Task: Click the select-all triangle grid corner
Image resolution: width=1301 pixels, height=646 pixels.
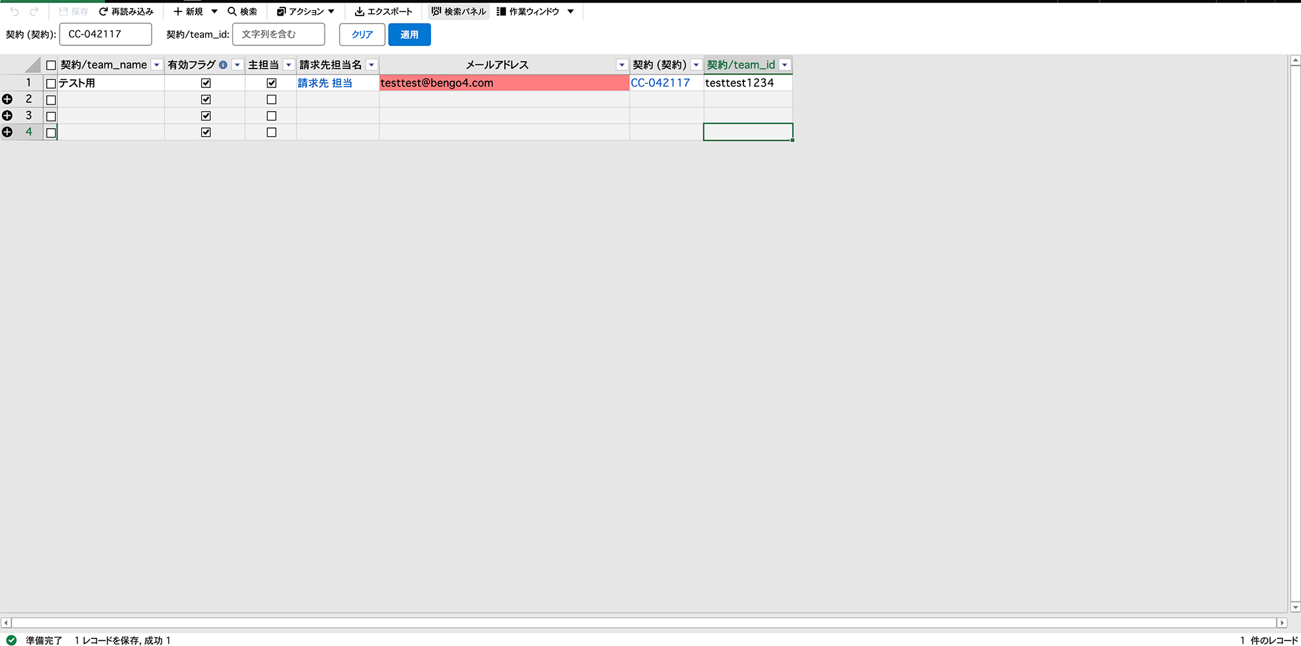Action: (33, 65)
